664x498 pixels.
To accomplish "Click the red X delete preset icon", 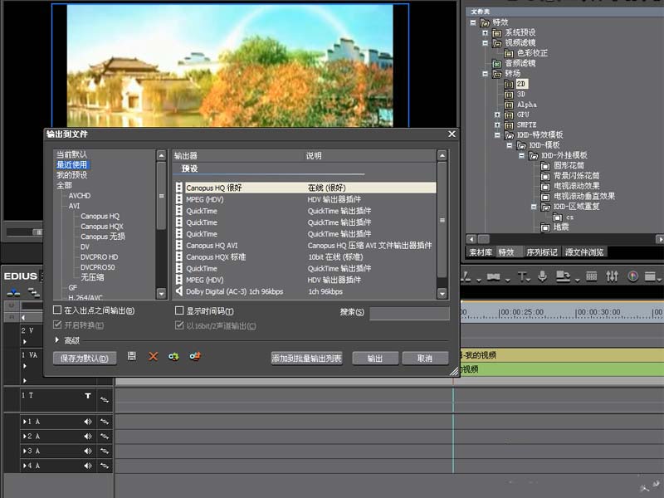I will coord(153,357).
